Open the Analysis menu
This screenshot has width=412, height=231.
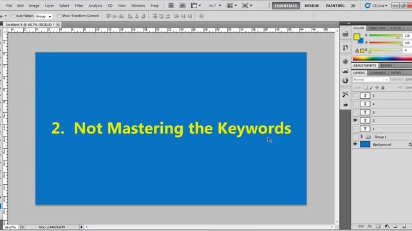tap(95, 6)
